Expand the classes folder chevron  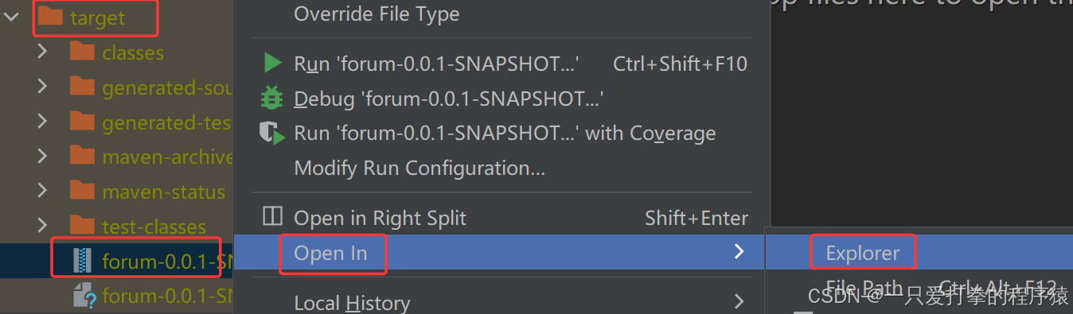[43, 52]
